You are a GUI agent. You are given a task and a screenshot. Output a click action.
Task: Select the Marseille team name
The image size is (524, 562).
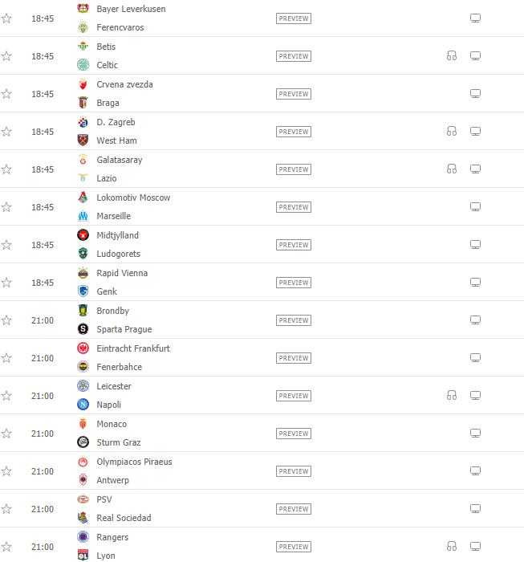tap(113, 216)
